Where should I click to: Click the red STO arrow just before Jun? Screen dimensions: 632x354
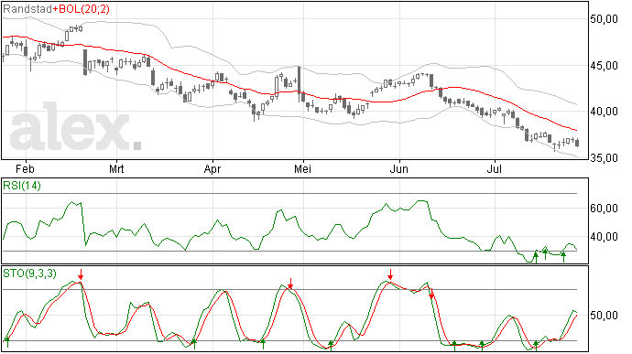[390, 274]
